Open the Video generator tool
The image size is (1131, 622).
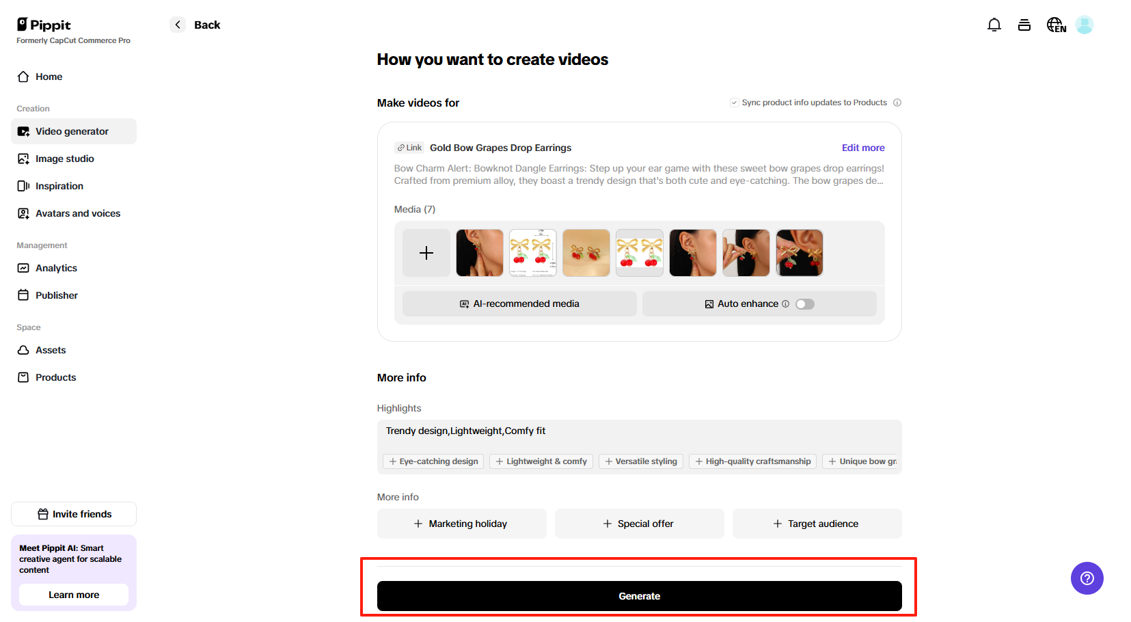(72, 131)
